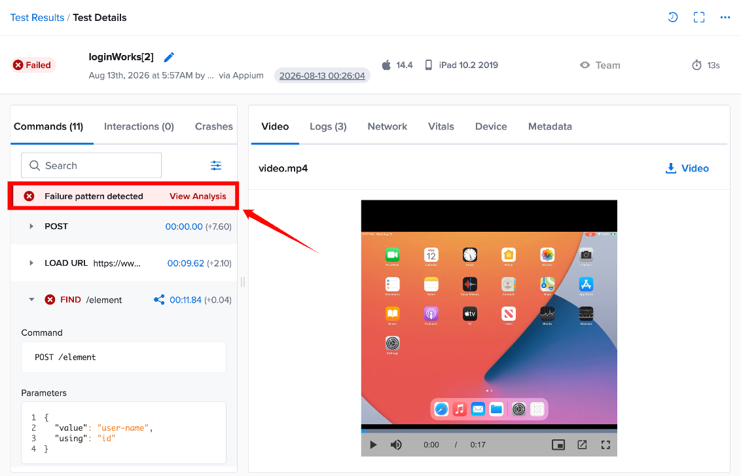741x476 pixels.
Task: Click the Apple OS version icon
Action: pyautogui.click(x=387, y=65)
